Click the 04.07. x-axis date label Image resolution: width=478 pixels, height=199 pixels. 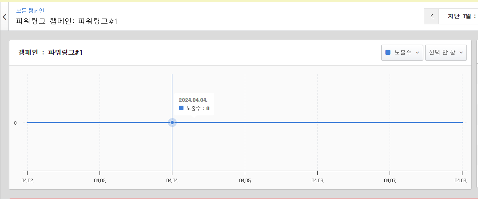(390, 180)
